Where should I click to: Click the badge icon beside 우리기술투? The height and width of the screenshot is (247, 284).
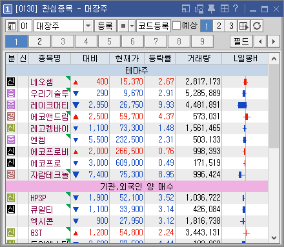coord(11,94)
